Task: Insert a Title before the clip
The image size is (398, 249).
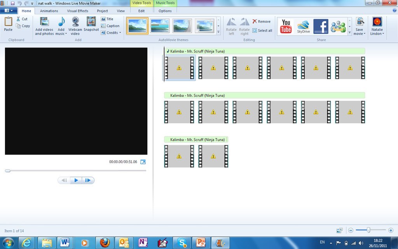Action: pos(107,19)
